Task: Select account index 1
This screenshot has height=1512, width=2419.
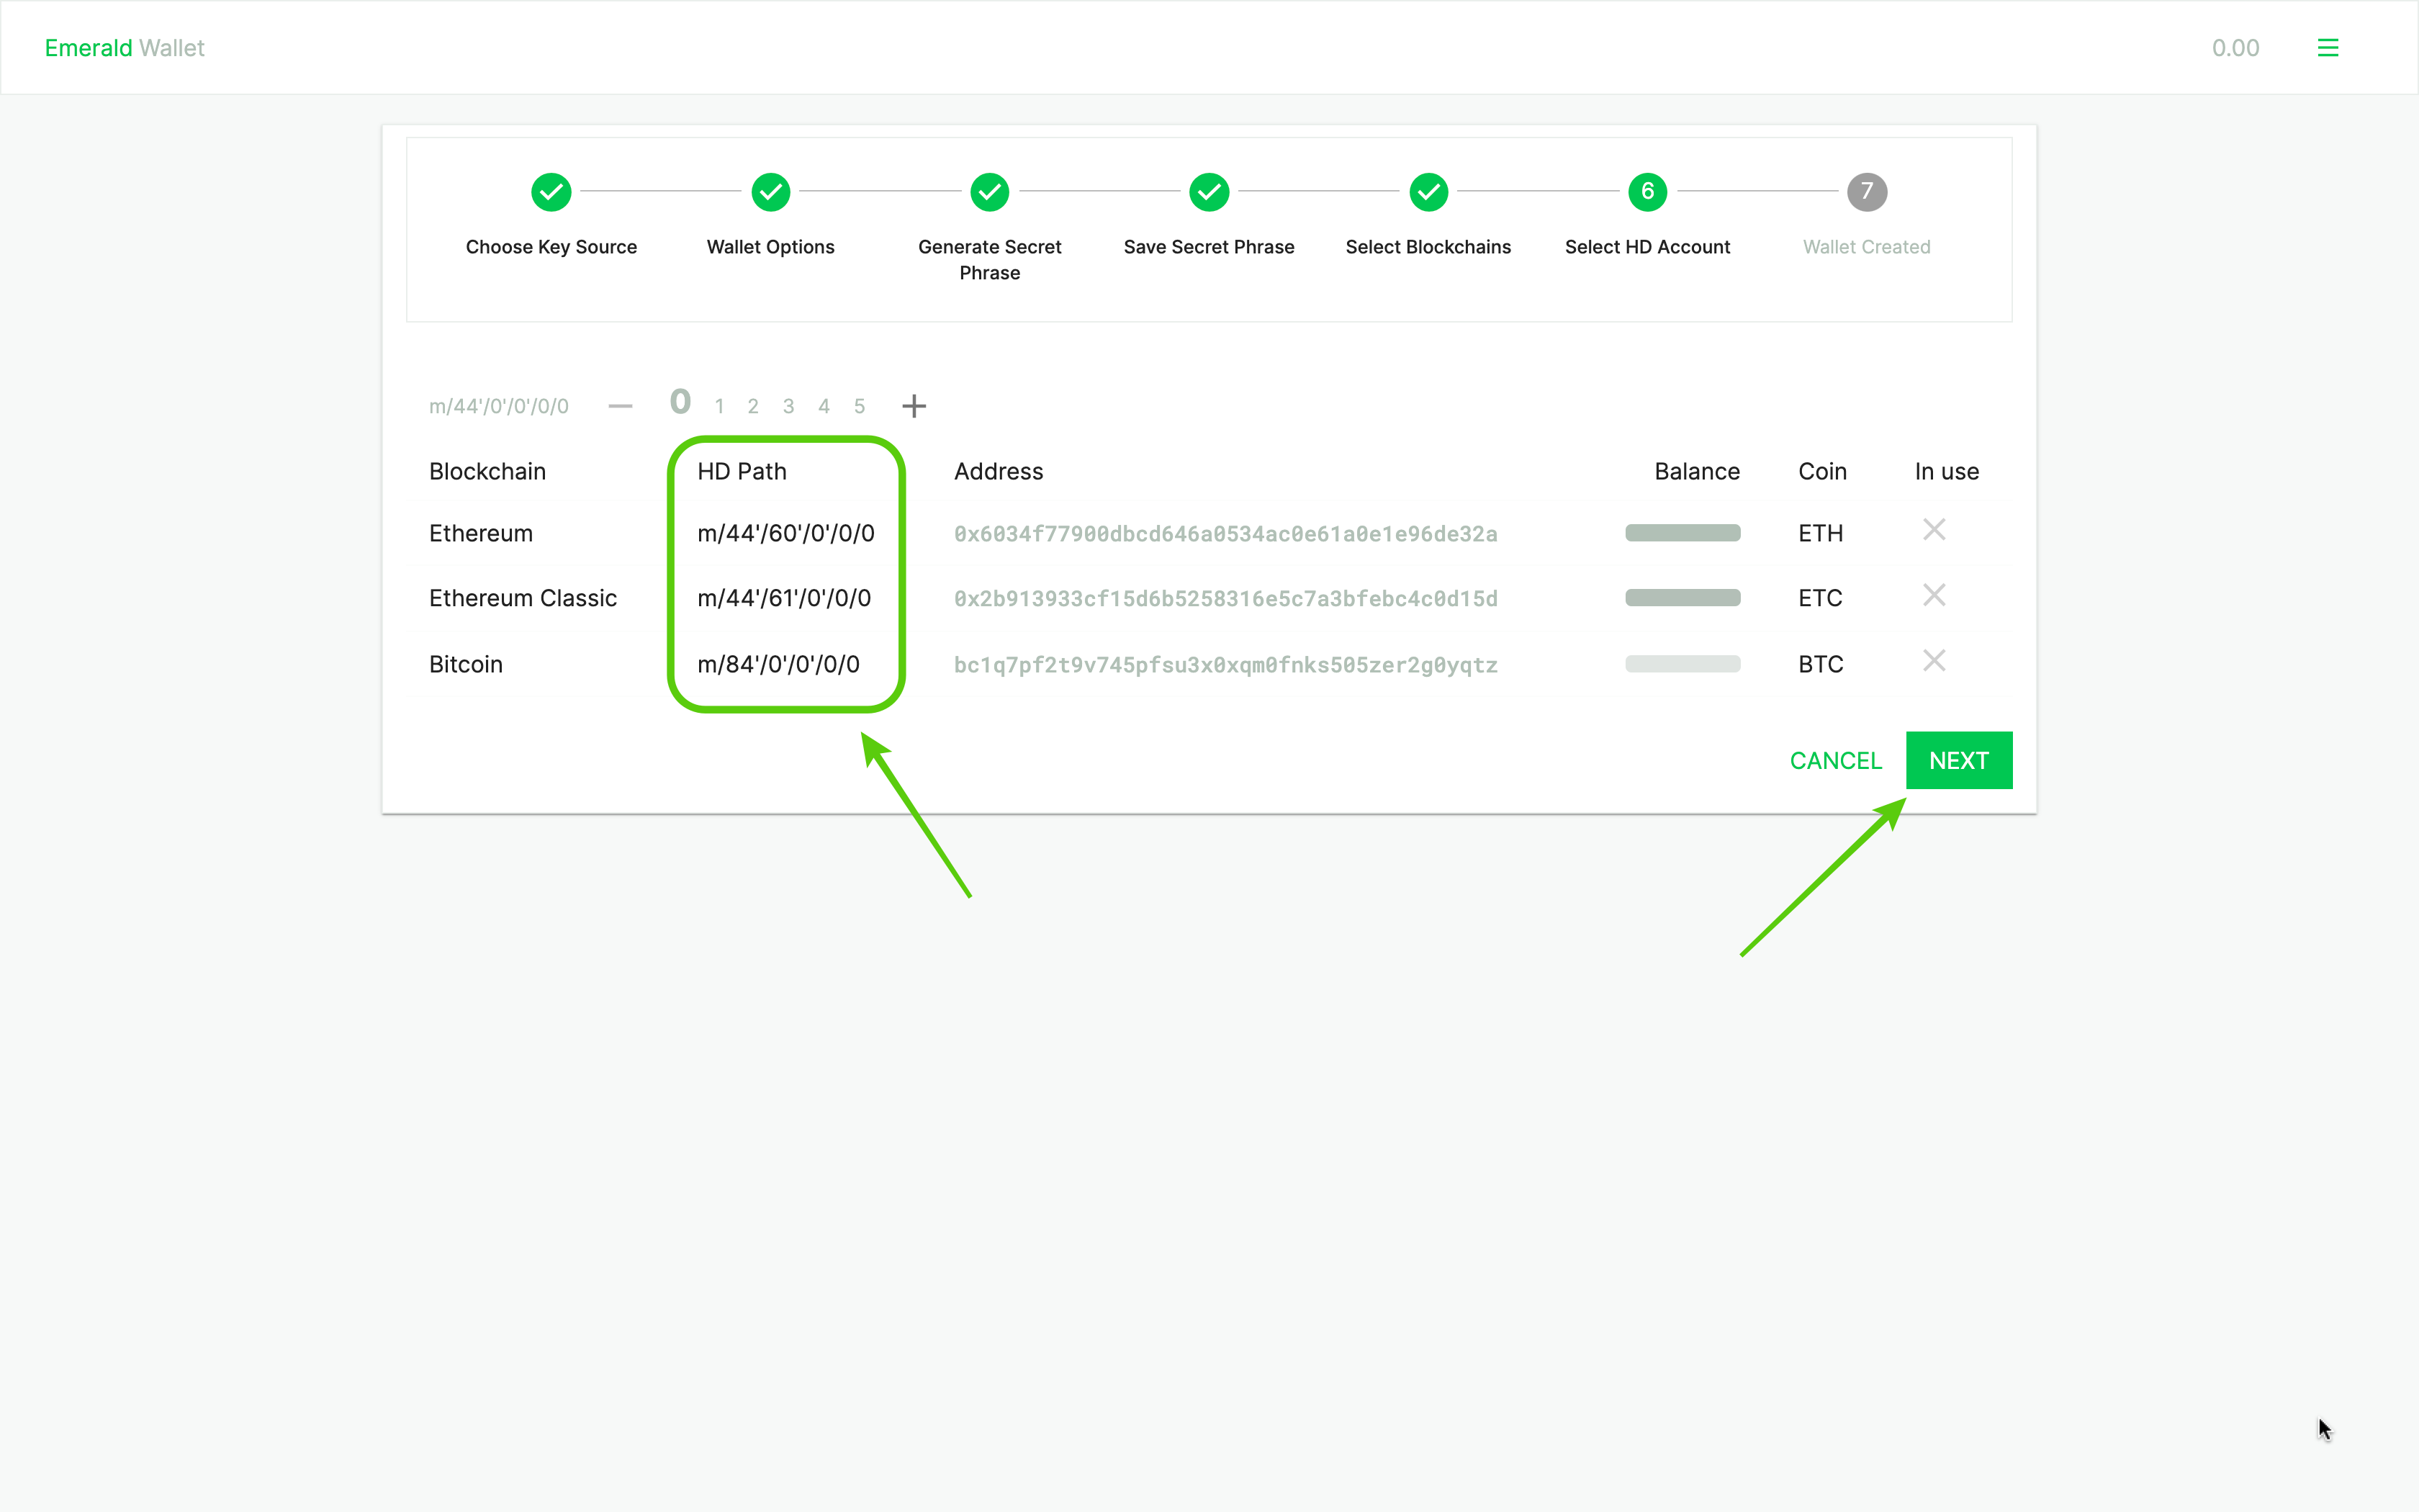Action: pos(719,407)
